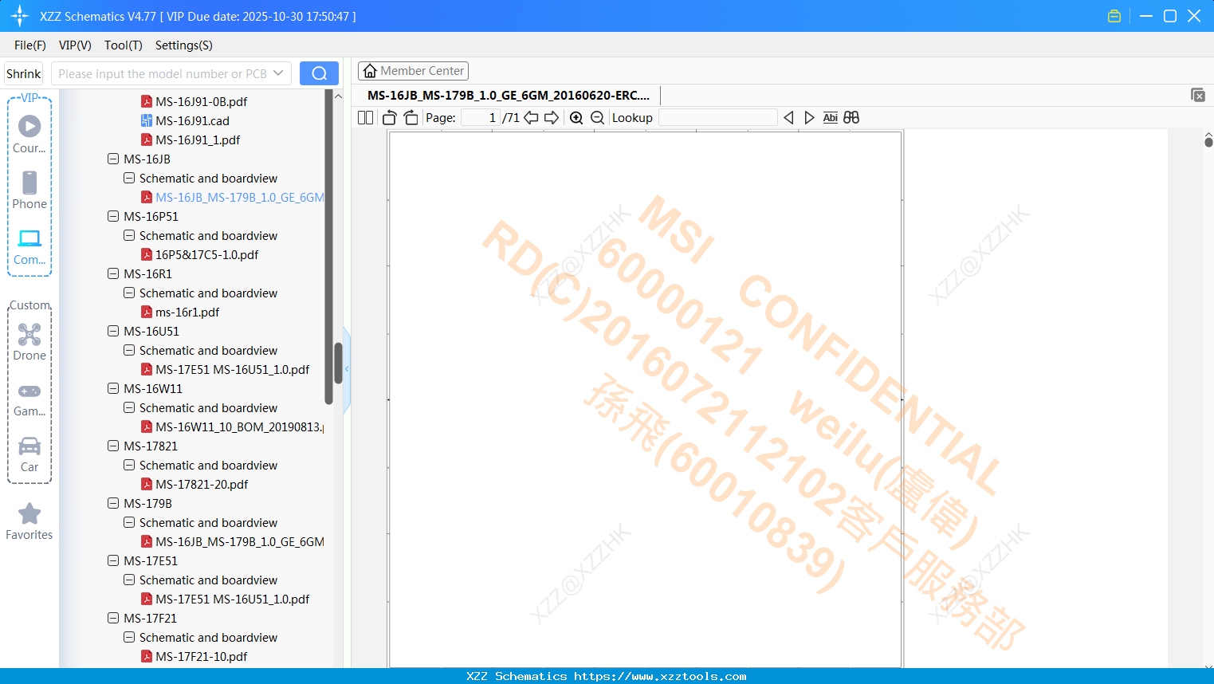This screenshot has height=684, width=1214.
Task: Click the page number field
Action: [x=480, y=118]
